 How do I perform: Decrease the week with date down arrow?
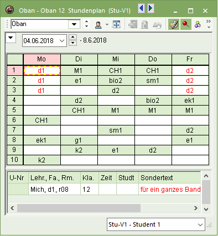point(73,43)
